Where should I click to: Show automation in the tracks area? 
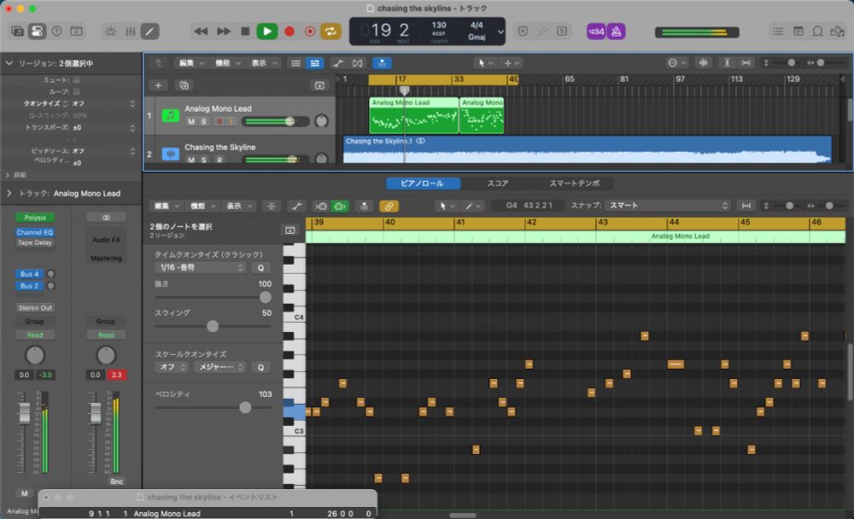point(337,63)
